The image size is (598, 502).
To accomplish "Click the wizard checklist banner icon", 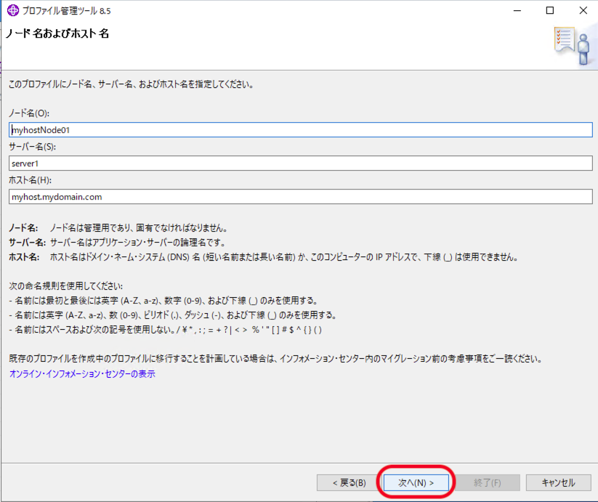I will (572, 46).
